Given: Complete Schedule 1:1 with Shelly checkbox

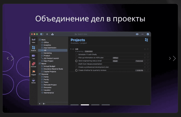Looking at the screenshot, I should [76, 54].
